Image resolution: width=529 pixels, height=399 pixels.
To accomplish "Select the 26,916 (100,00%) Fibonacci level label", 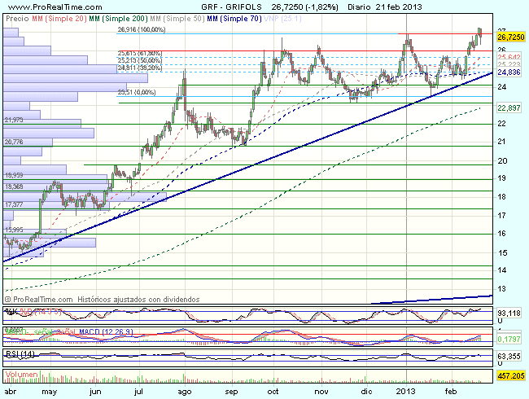I will coord(142,29).
